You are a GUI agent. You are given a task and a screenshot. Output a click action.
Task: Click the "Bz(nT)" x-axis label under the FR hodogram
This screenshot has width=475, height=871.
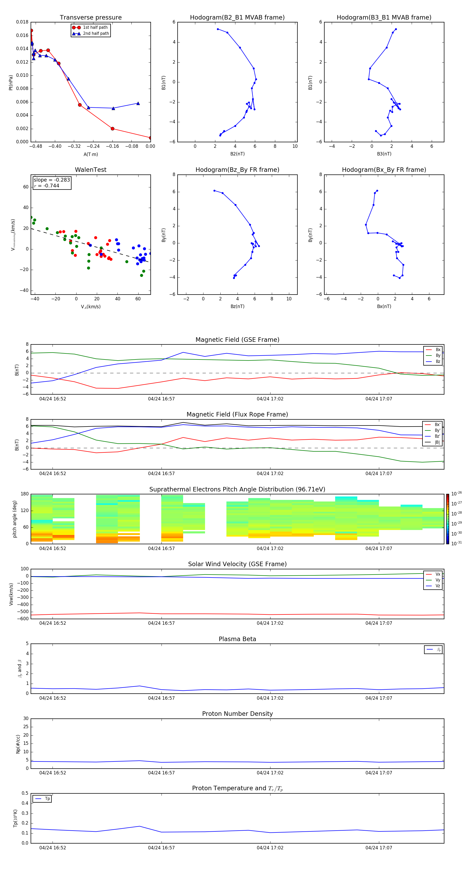point(237,306)
